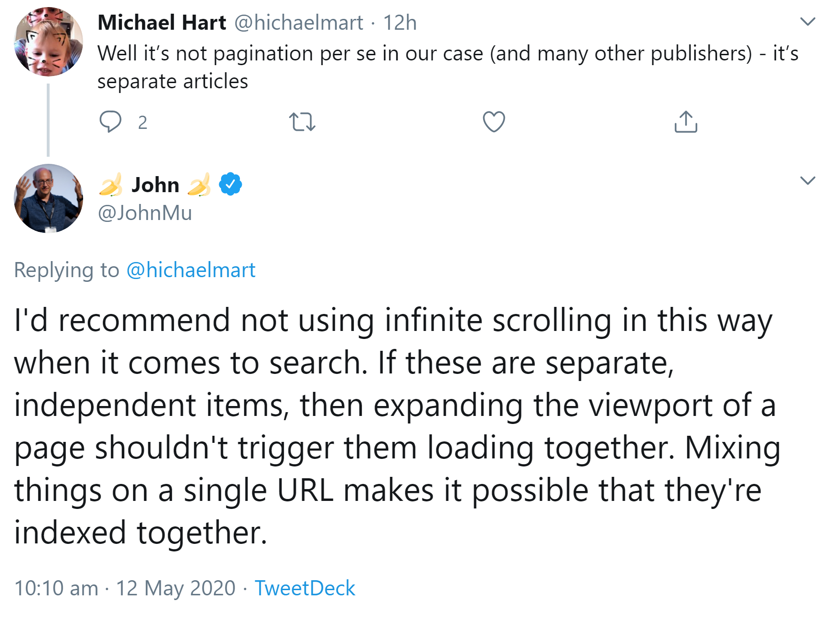Image resolution: width=827 pixels, height=618 pixels.
Task: Open the TweetDeck source link
Action: point(305,588)
